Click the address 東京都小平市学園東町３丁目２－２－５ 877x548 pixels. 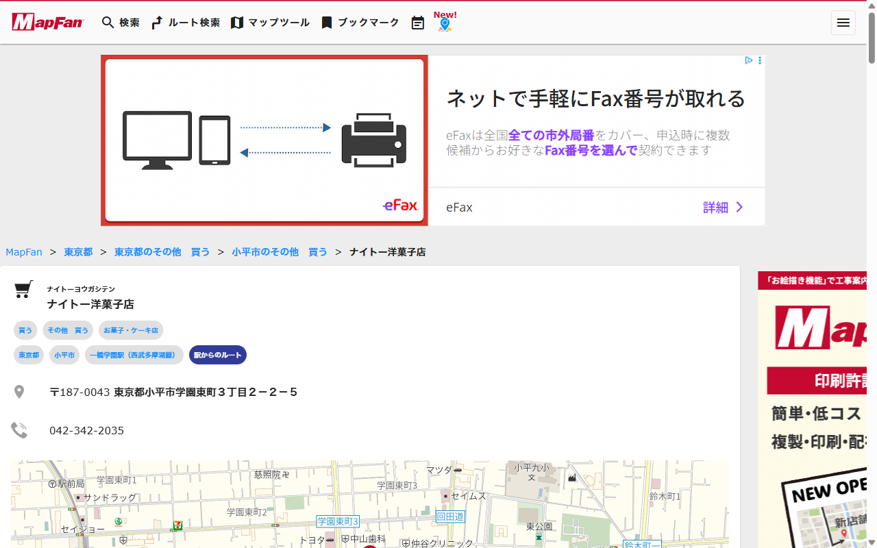[206, 393]
